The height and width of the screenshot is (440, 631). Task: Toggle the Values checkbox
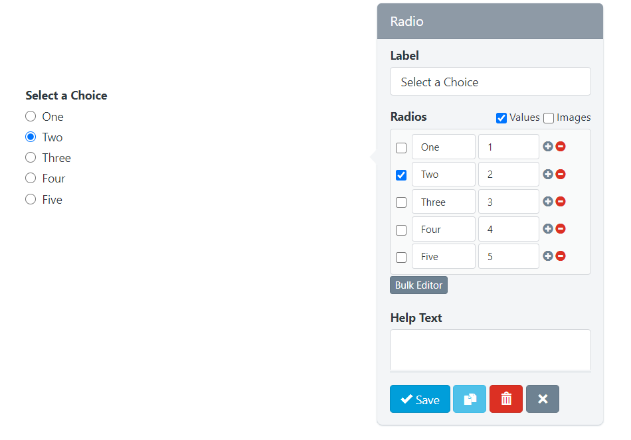click(501, 118)
